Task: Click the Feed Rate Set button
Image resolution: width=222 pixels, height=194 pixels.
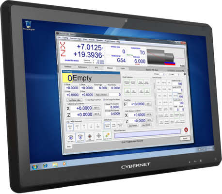Action: click(148, 104)
